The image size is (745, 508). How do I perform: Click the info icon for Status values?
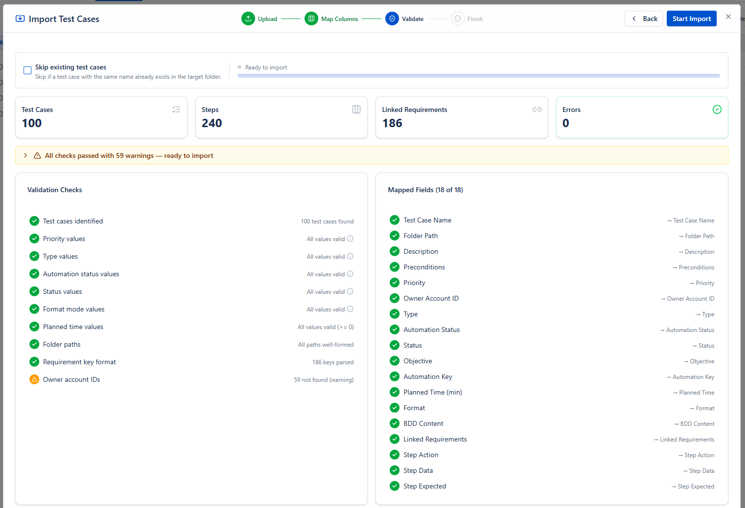click(x=350, y=291)
